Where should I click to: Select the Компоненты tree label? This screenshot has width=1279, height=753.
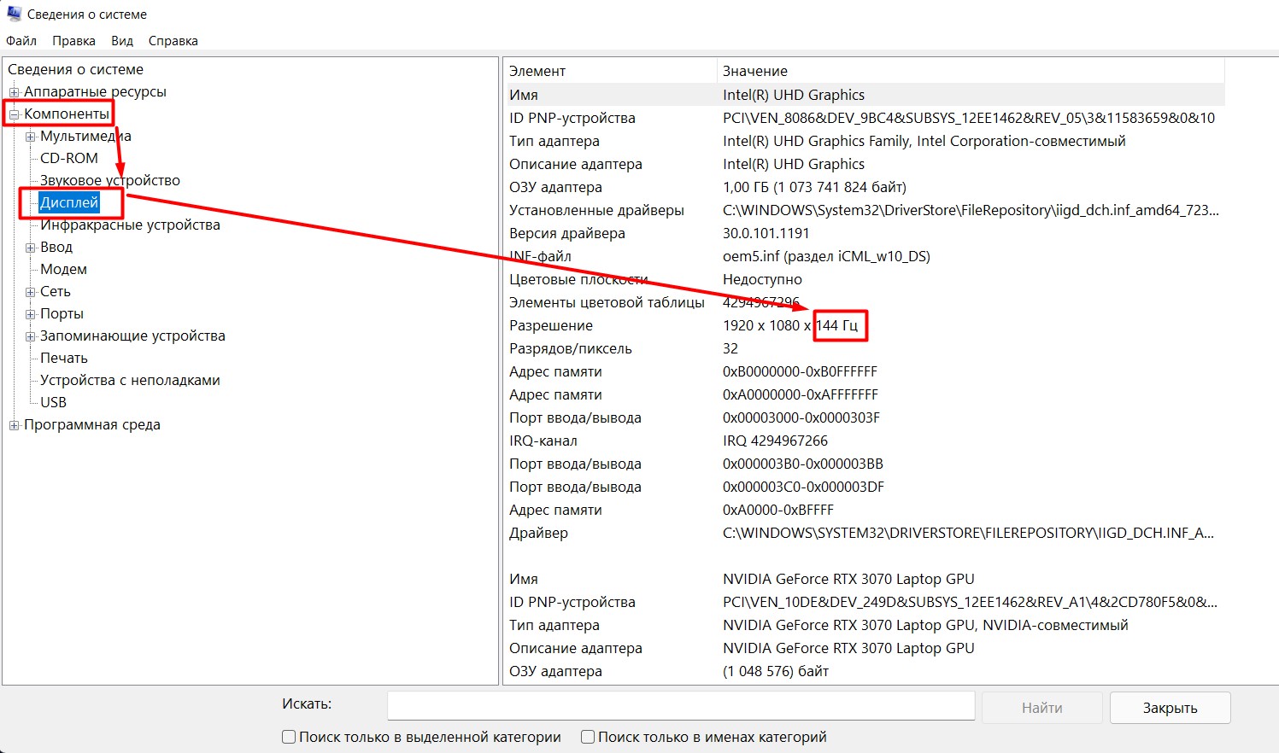coord(67,114)
